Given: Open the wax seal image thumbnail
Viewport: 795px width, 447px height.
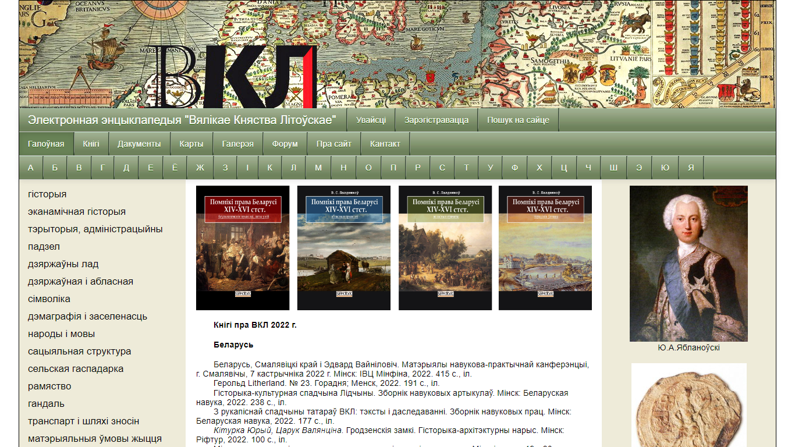Looking at the screenshot, I should point(689,405).
